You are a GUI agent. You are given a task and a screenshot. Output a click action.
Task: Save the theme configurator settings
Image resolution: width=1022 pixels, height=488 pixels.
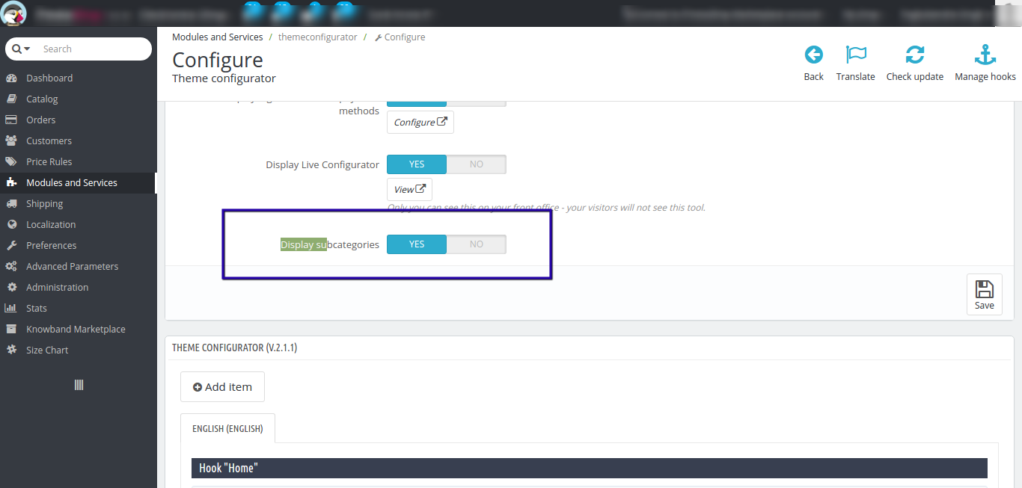click(x=985, y=294)
